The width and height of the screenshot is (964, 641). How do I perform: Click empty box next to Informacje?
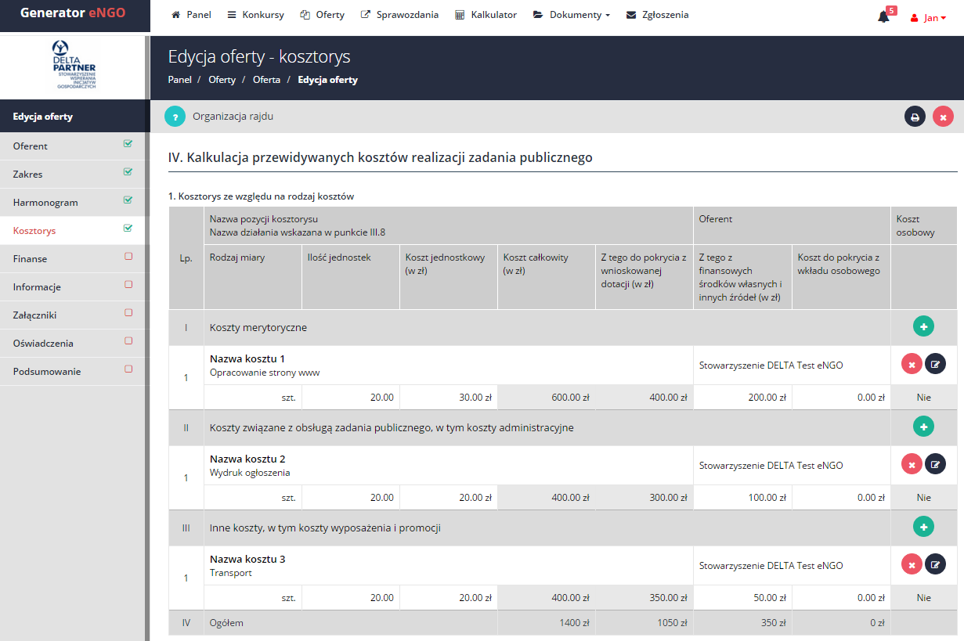(128, 285)
